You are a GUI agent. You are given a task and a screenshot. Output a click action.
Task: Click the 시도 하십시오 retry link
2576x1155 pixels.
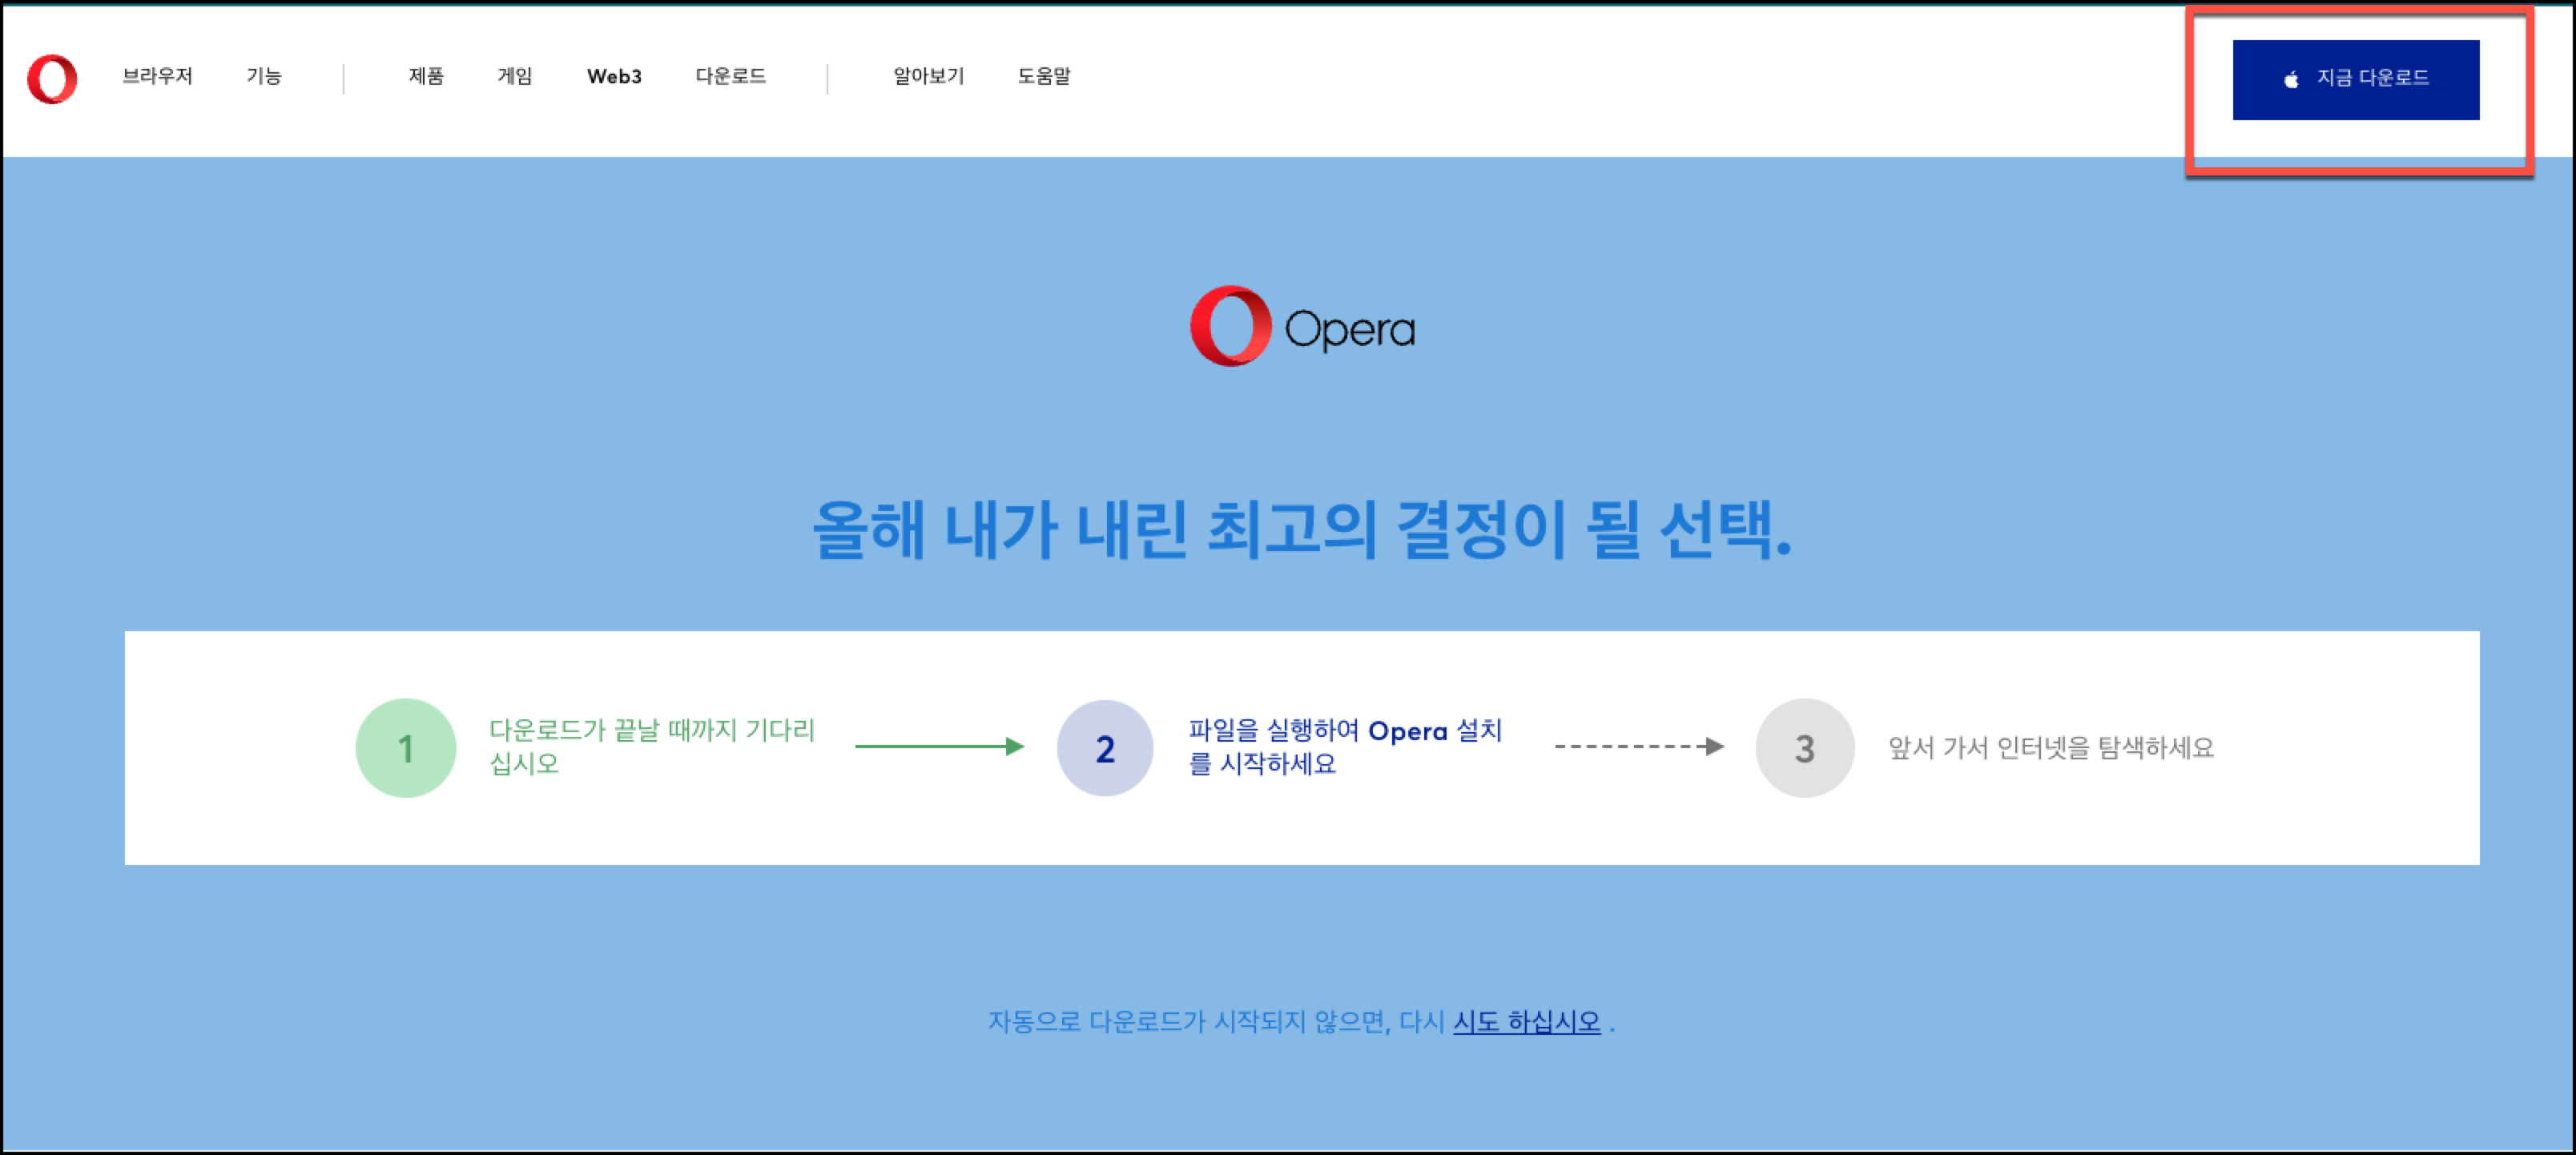[x=1526, y=1022]
